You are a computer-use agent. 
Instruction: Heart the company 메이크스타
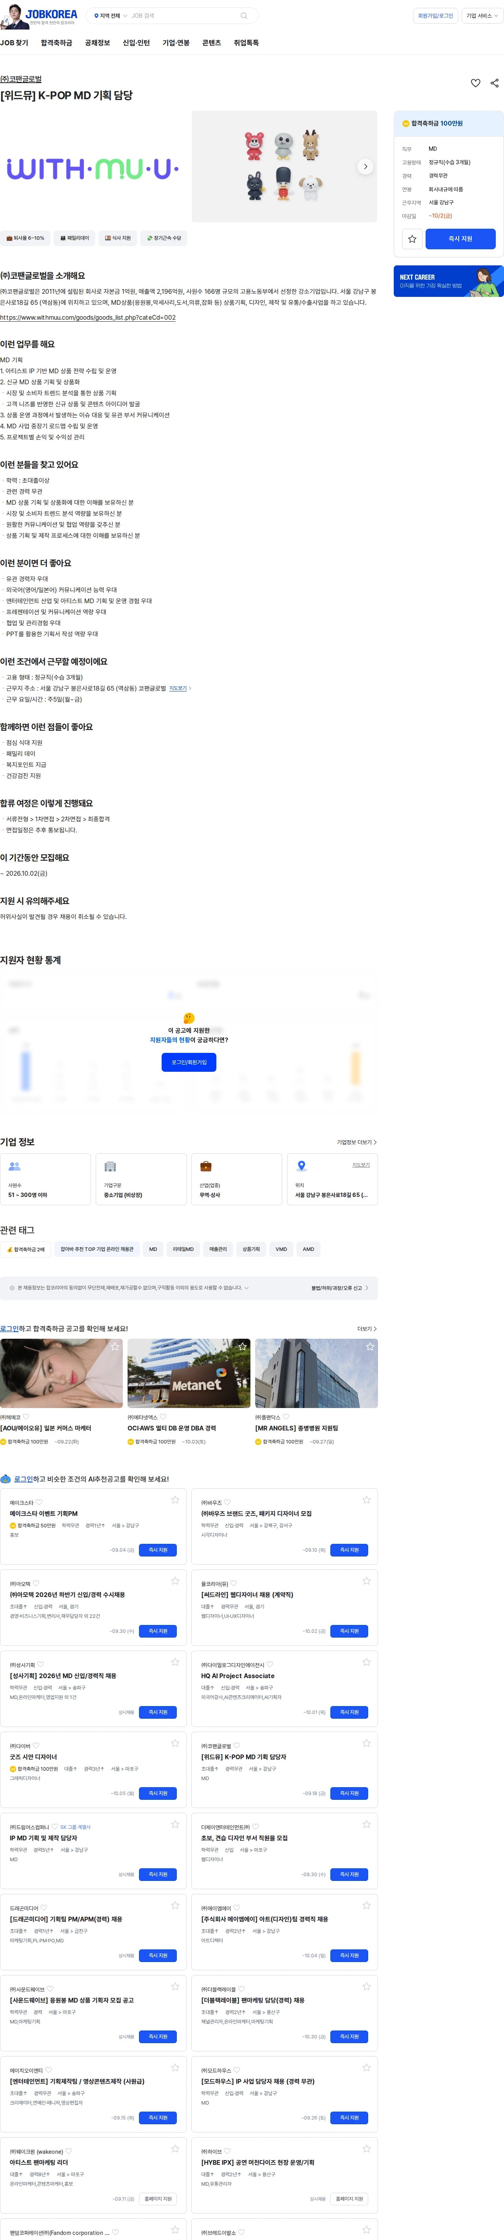(39, 1502)
